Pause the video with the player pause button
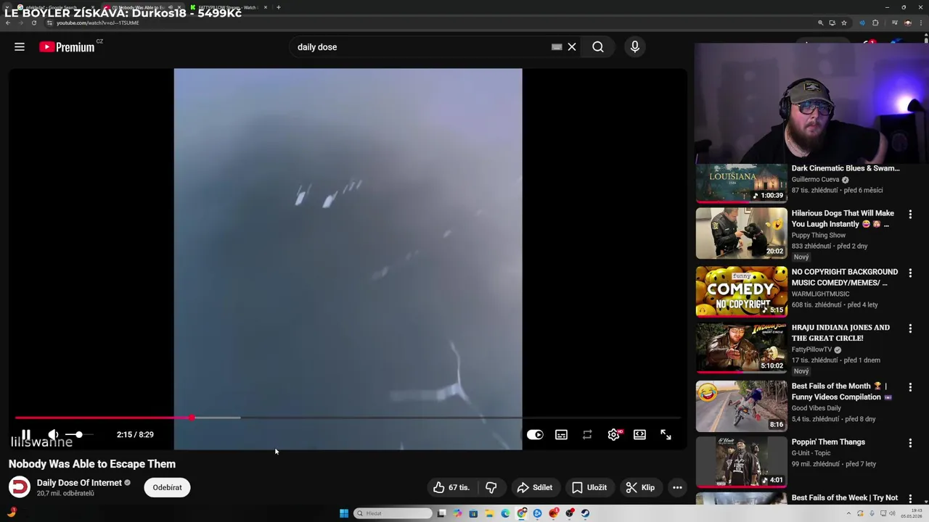The width and height of the screenshot is (929, 522). click(26, 434)
